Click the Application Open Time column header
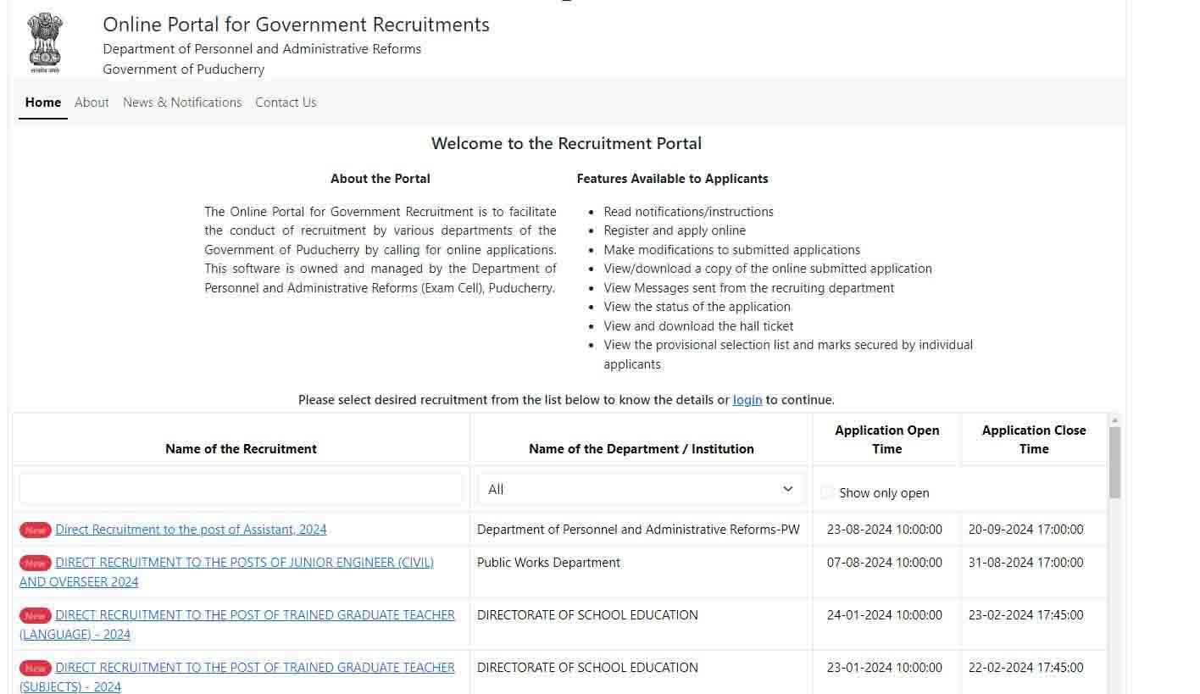Image resolution: width=1200 pixels, height=694 pixels. point(887,440)
